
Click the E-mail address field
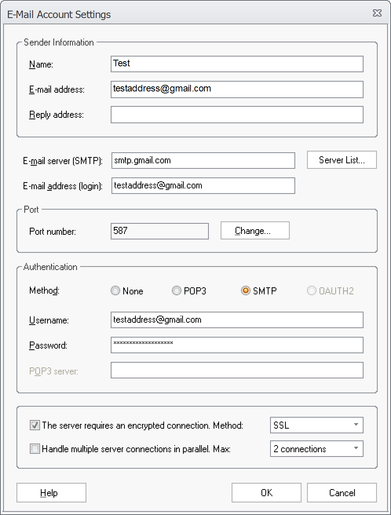pyautogui.click(x=236, y=89)
